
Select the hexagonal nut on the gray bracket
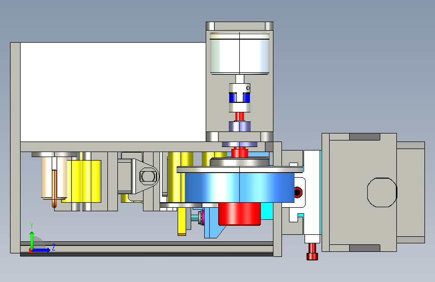(x=149, y=176)
